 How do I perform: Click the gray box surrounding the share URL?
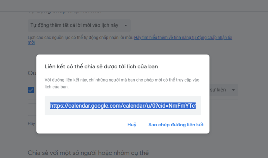pyautogui.click(x=123, y=112)
